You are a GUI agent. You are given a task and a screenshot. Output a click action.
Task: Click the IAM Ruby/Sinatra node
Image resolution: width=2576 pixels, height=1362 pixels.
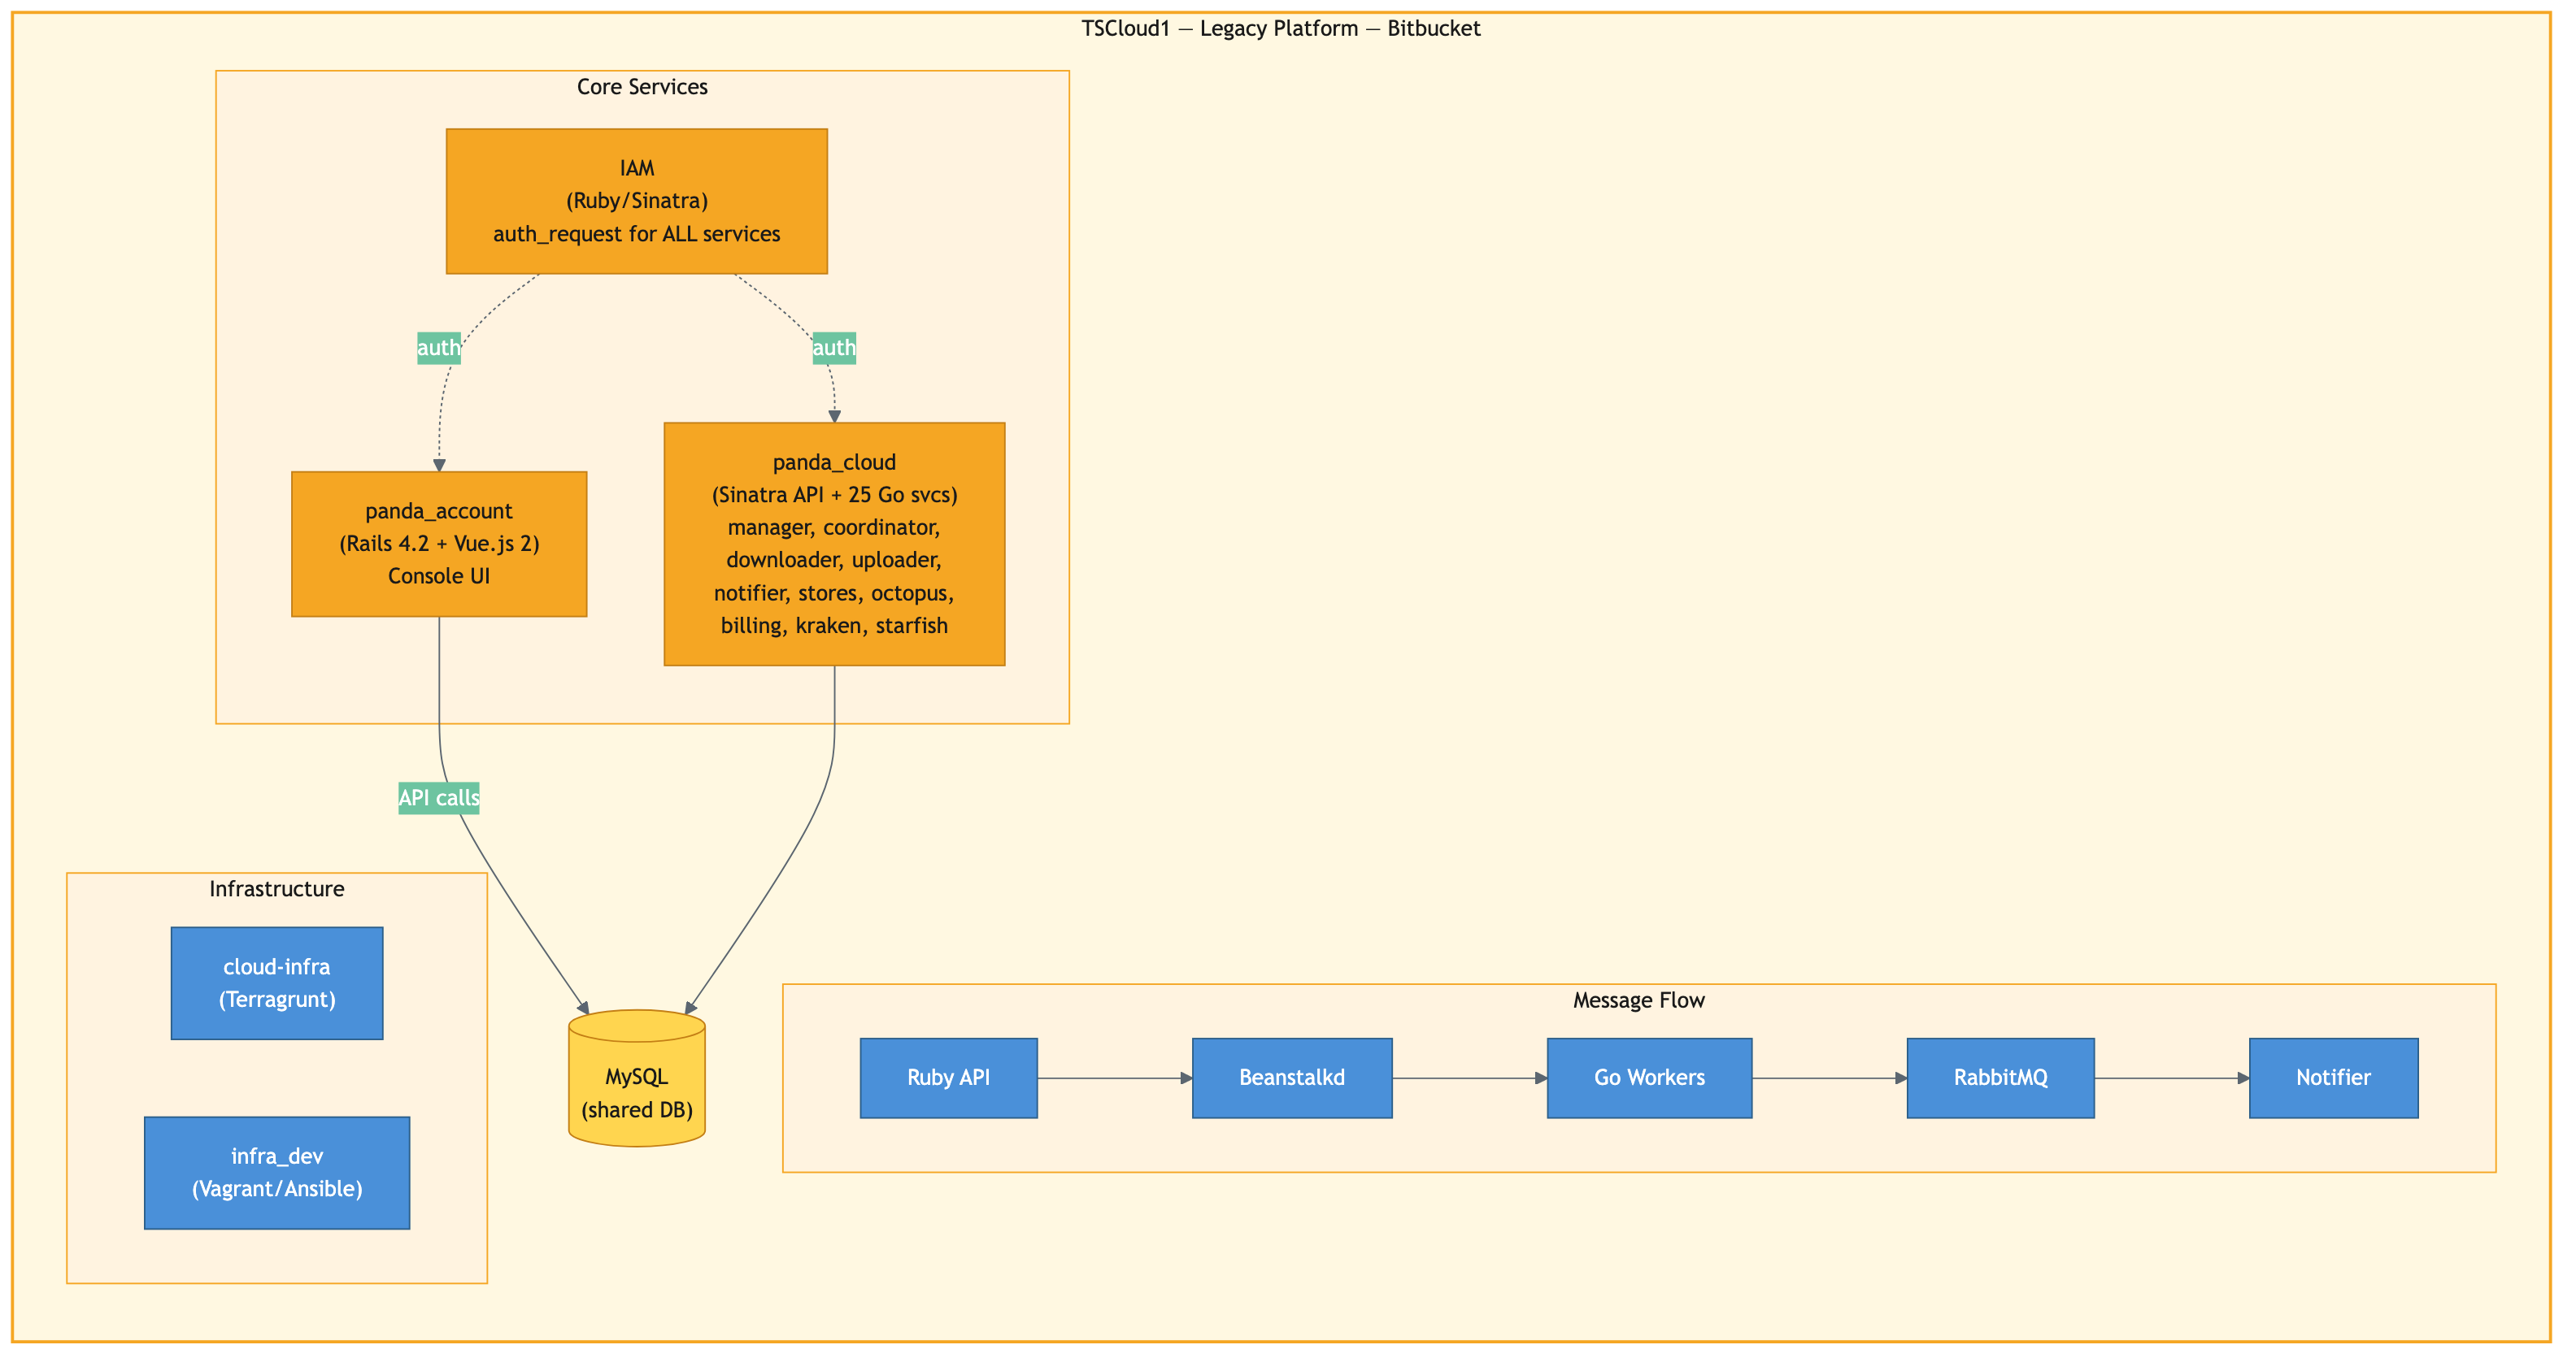636,201
